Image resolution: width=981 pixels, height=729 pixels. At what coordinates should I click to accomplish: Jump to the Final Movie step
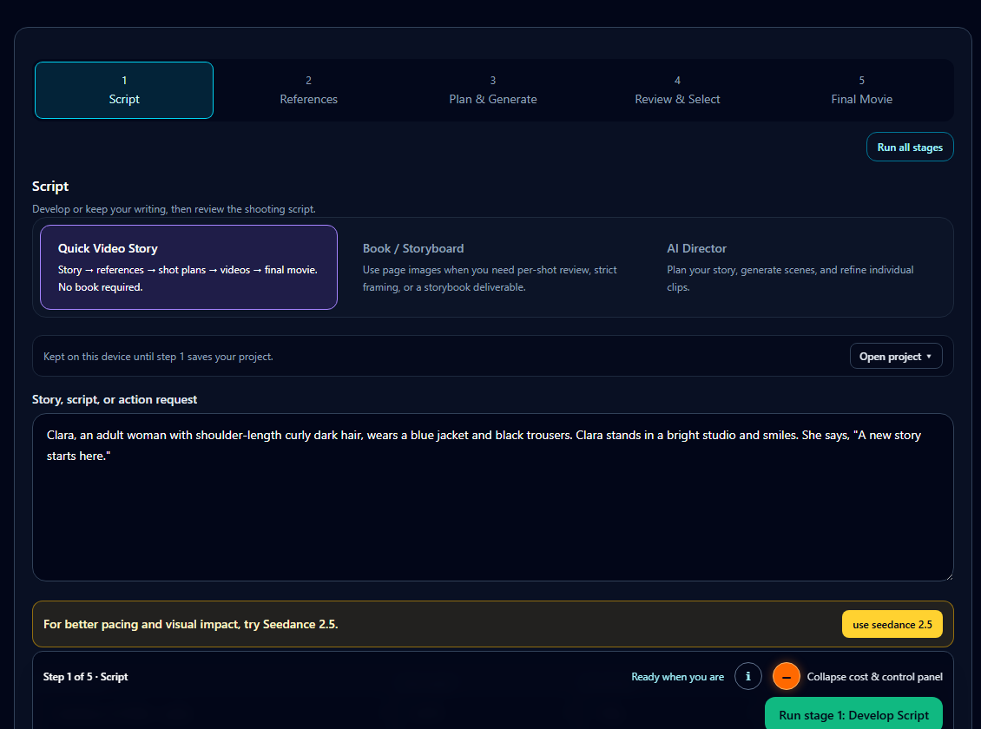[861, 90]
